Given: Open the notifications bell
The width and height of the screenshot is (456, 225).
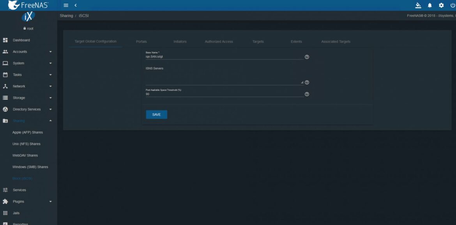Looking at the screenshot, I should point(430,5).
